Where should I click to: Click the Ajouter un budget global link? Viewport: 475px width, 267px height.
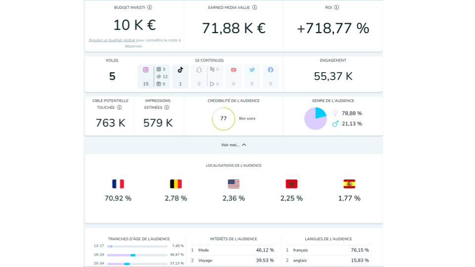pos(112,40)
